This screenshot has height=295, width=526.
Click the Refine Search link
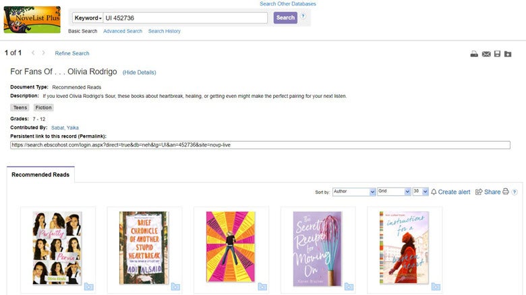tap(72, 53)
